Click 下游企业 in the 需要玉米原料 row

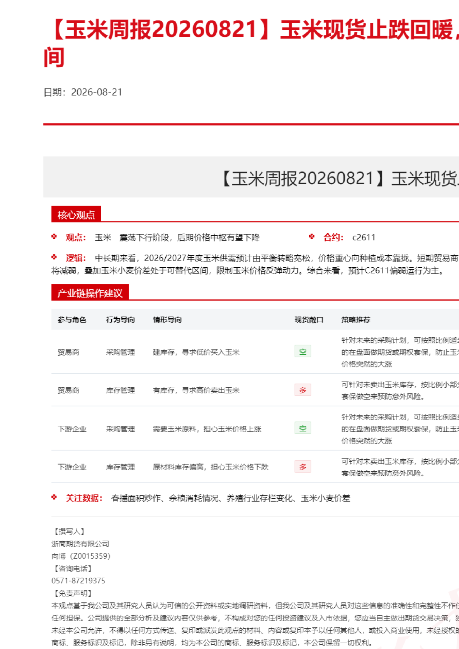pyautogui.click(x=72, y=429)
